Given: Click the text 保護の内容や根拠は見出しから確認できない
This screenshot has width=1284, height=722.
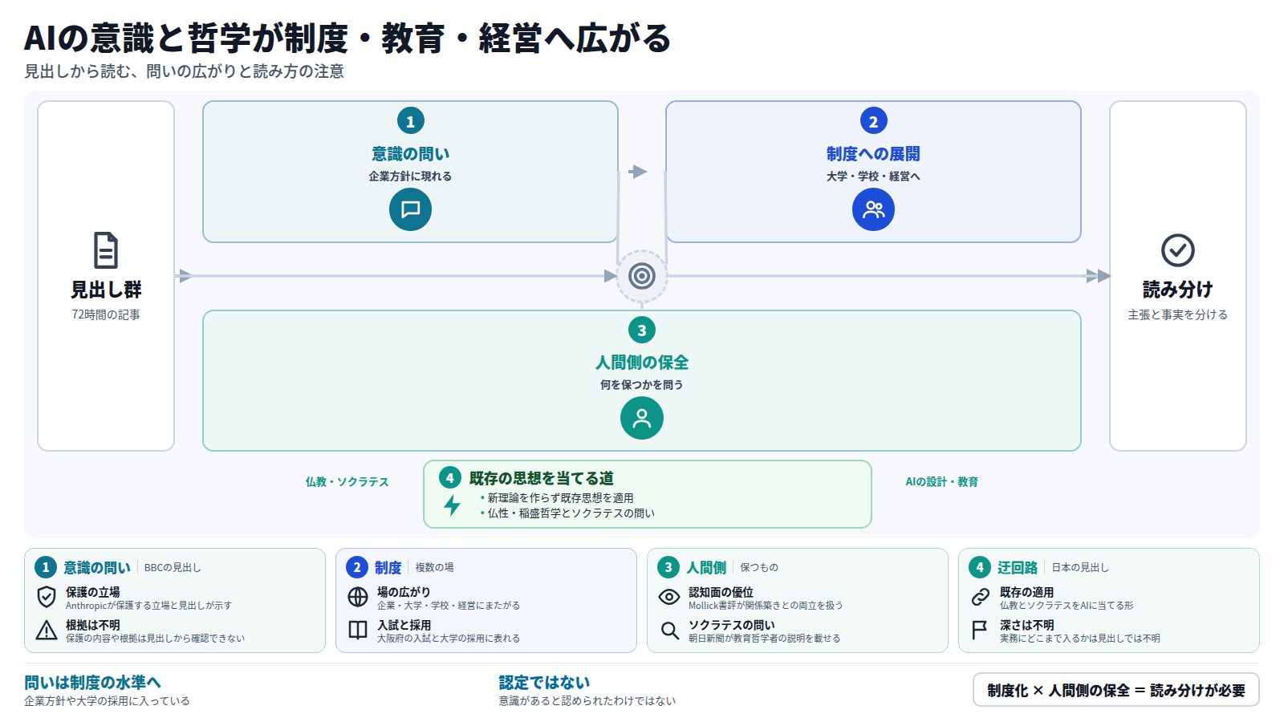Looking at the screenshot, I should coord(155,639).
